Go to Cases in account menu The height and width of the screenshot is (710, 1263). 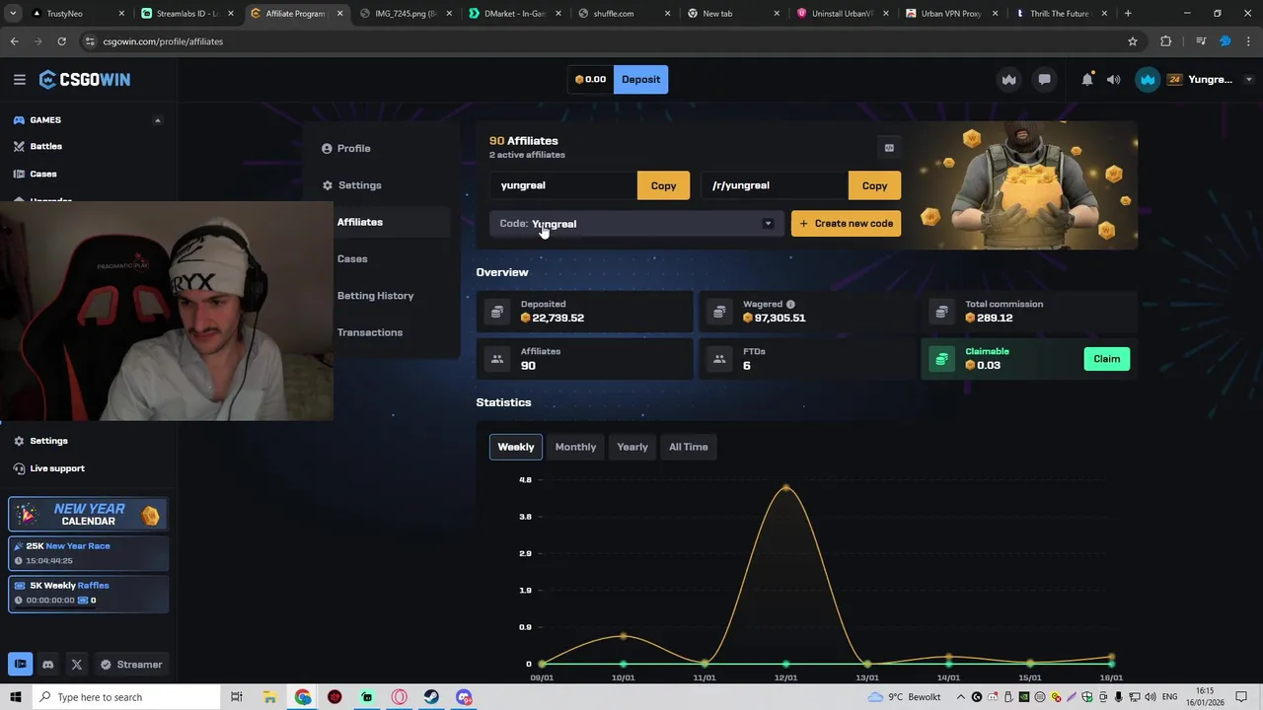point(352,259)
